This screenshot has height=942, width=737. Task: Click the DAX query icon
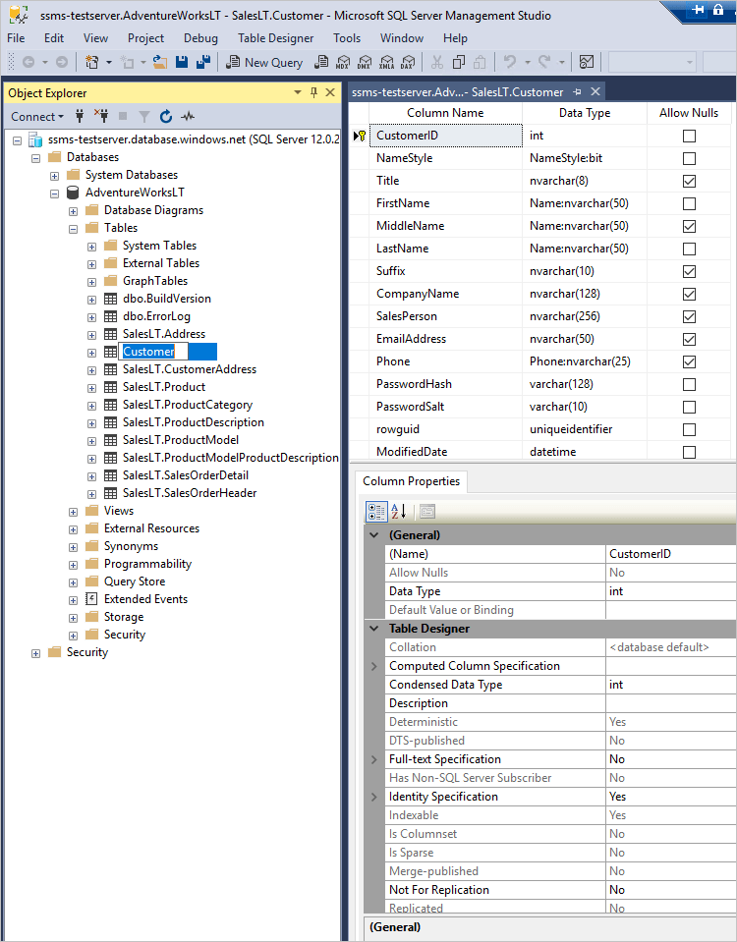point(408,62)
